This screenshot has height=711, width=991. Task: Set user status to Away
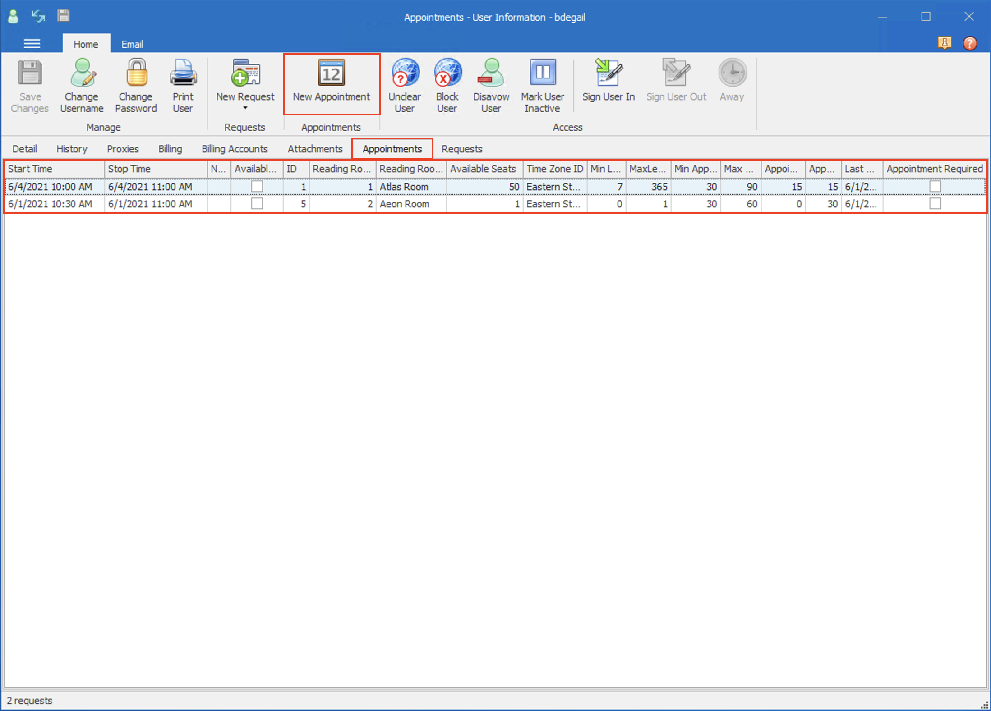[731, 81]
